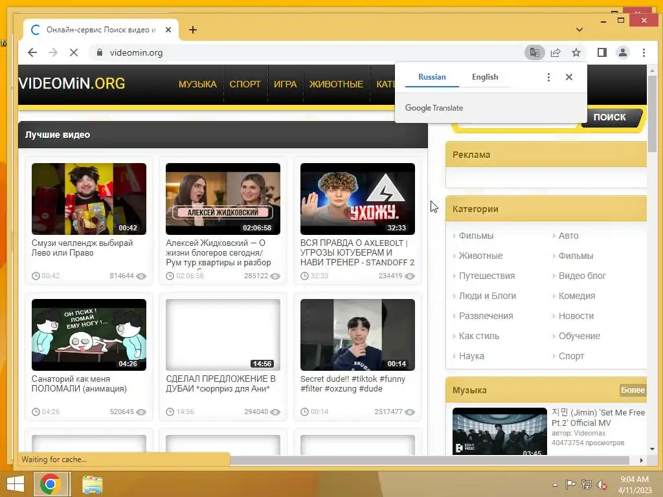
Task: Open Новости category link
Action: coord(576,316)
